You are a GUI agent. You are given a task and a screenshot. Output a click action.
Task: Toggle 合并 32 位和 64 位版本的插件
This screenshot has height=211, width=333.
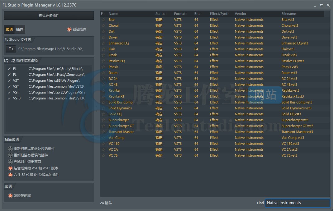10,175
